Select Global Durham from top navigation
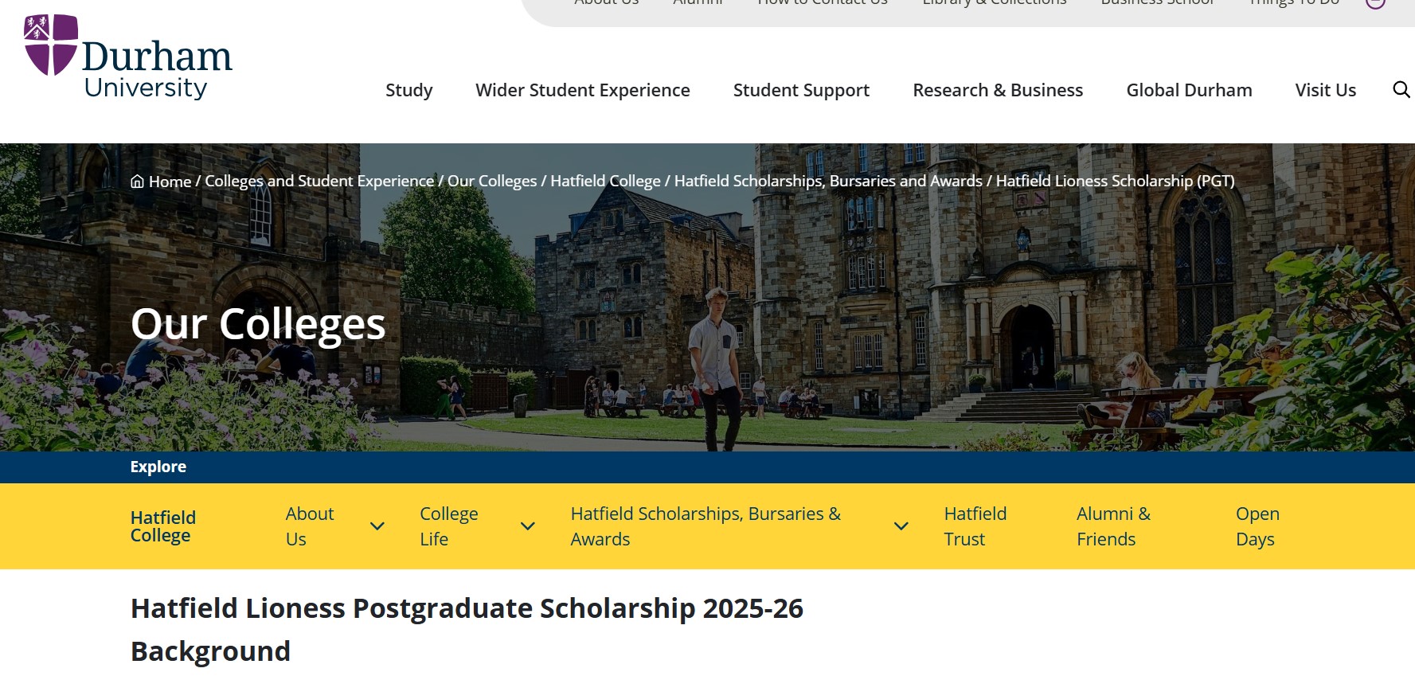1415x676 pixels. [x=1188, y=90]
